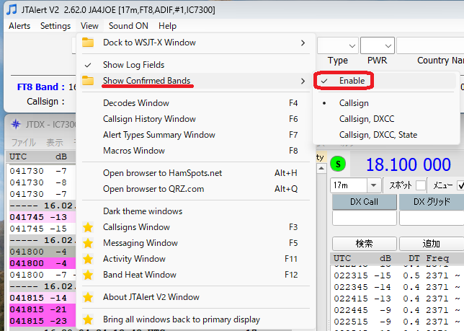Viewport: 464px width, 331px height.
Task: Click the Country Name input field
Action: coord(430,45)
